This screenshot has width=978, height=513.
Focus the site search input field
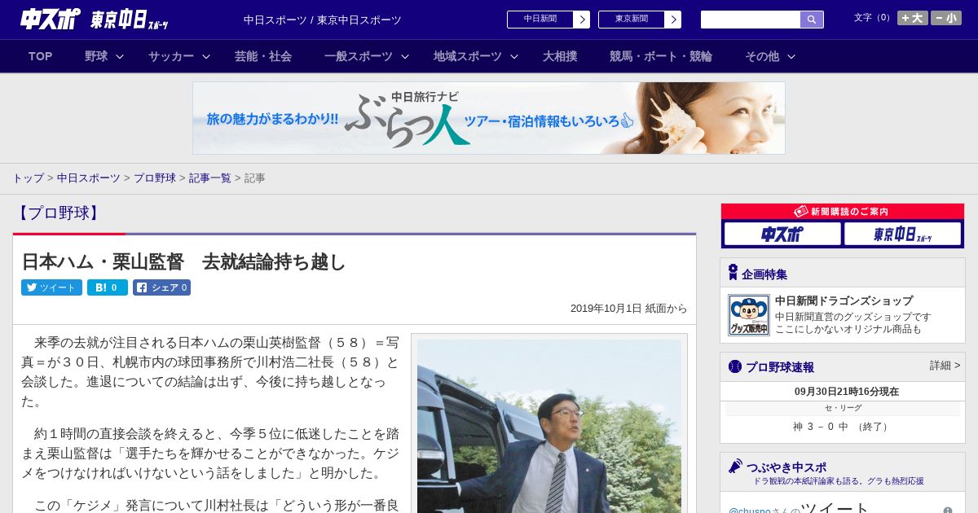click(751, 20)
